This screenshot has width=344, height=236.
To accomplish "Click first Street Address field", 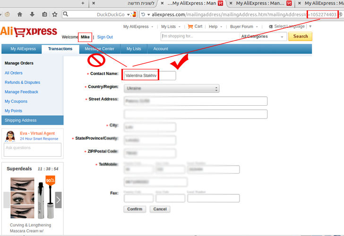I will 196,101.
